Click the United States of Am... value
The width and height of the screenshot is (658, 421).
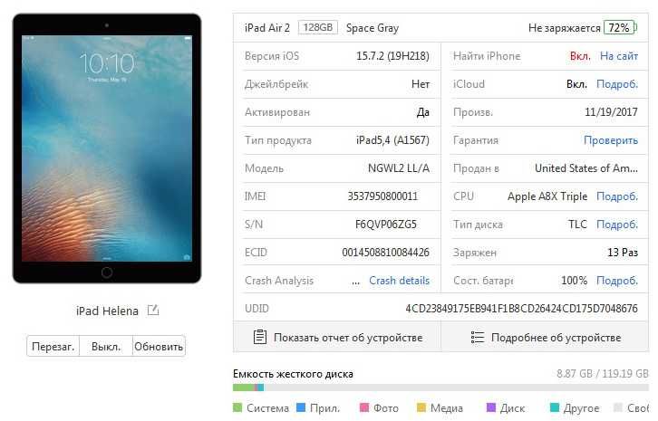tap(586, 168)
